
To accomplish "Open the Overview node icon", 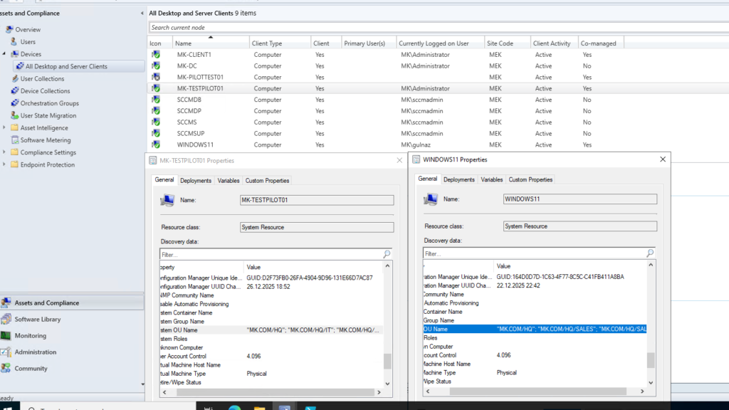I will 9,30.
